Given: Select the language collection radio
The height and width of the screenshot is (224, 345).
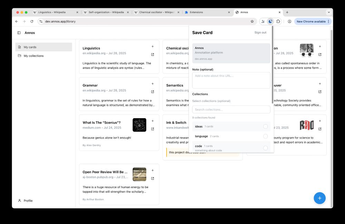Looking at the screenshot, I should pos(265,136).
